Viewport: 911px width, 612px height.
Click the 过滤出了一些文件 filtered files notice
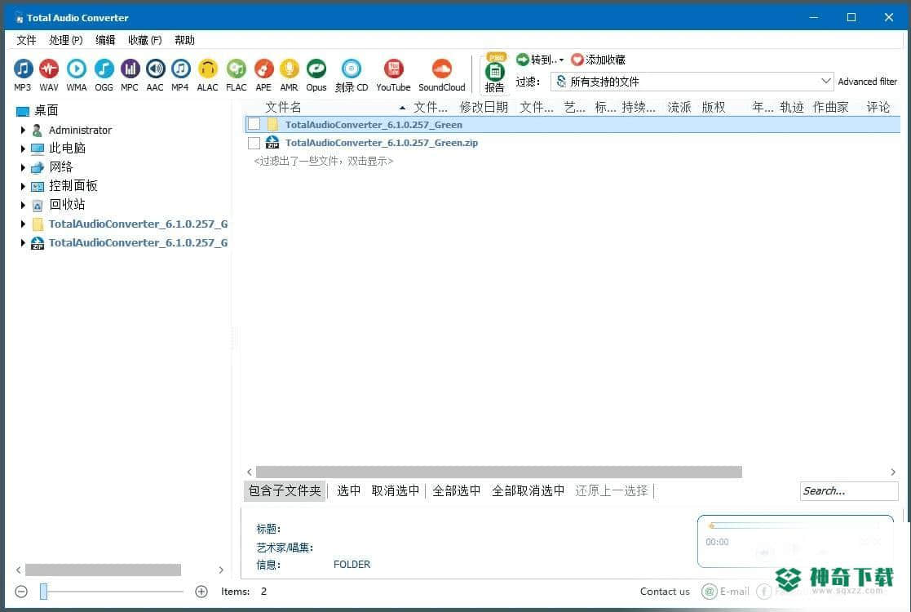(324, 161)
